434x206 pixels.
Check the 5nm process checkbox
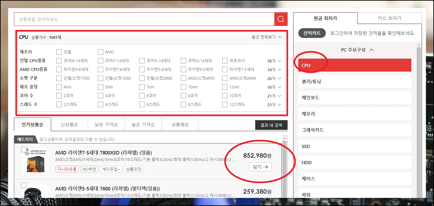[100, 87]
